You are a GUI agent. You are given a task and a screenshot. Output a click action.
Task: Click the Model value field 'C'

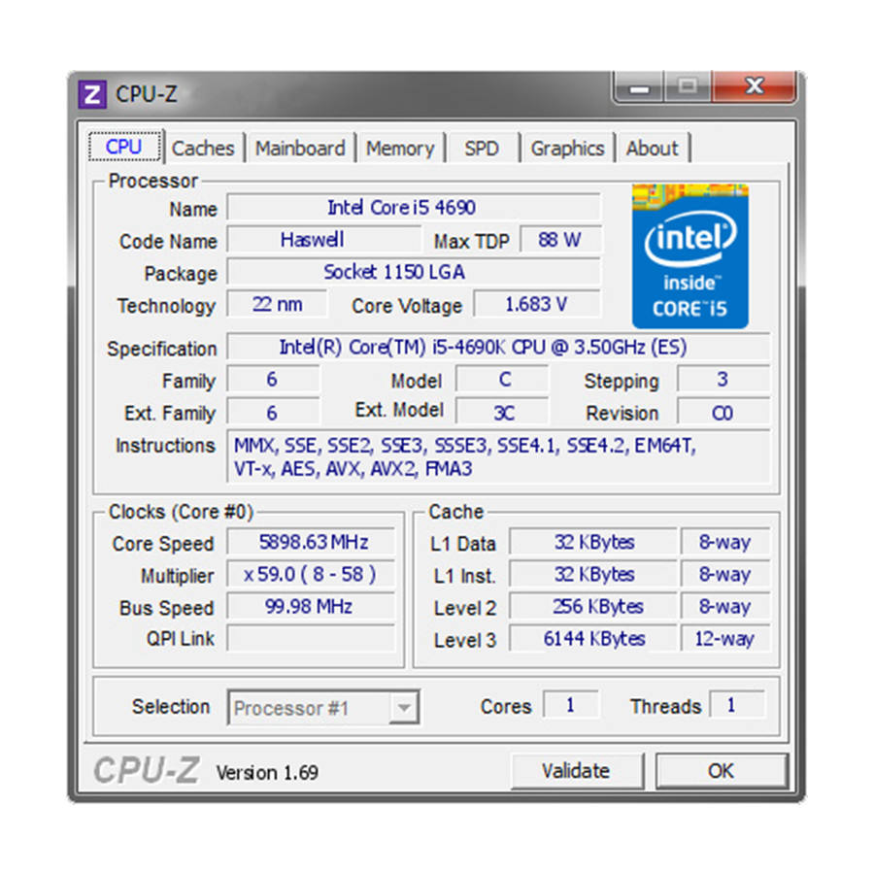click(x=503, y=379)
